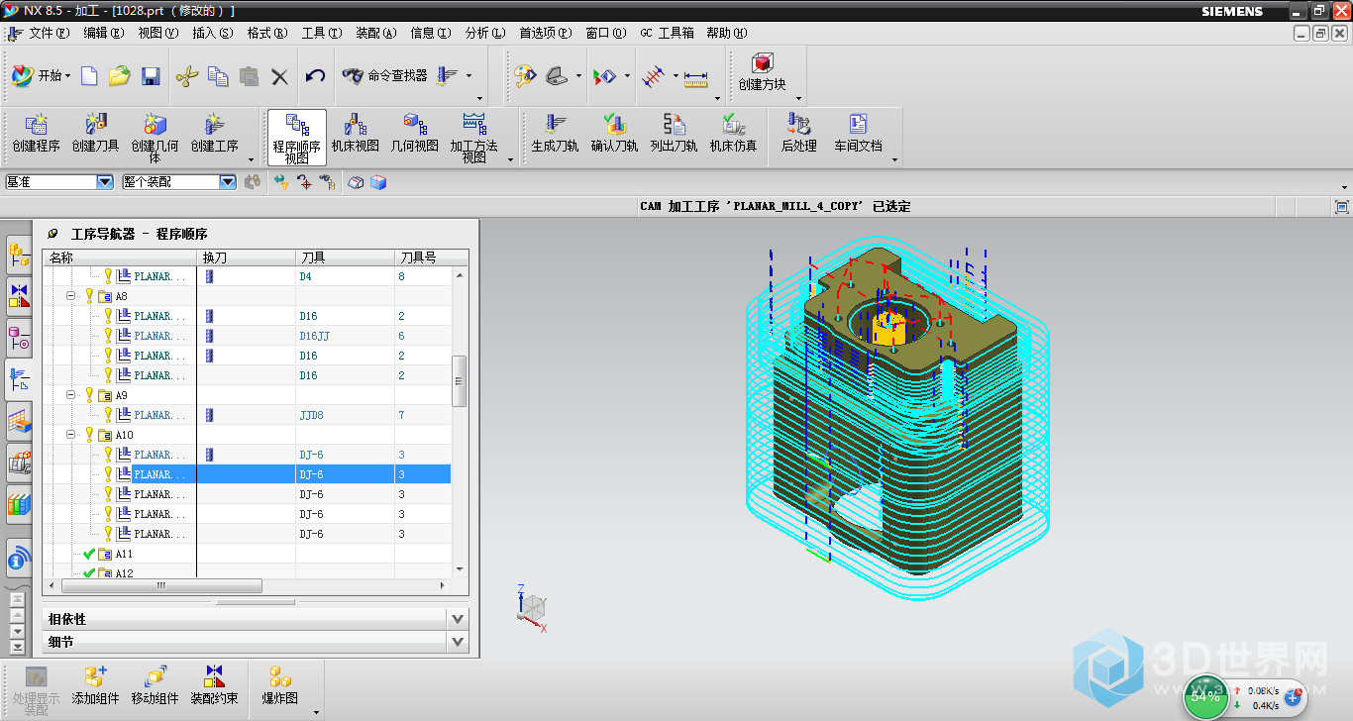Click the 创建几何体 icon
The image size is (1353, 721).
[155, 138]
